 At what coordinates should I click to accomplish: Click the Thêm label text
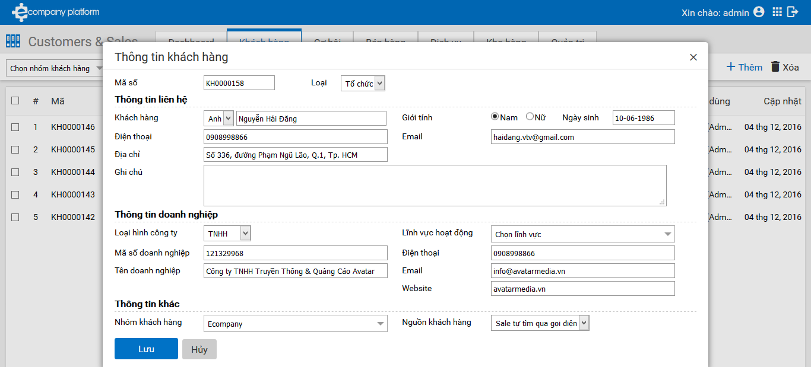tap(750, 67)
